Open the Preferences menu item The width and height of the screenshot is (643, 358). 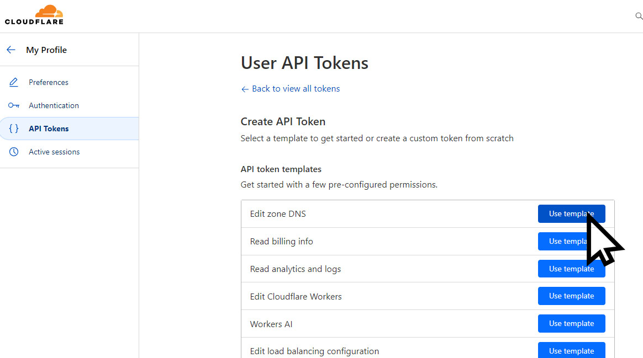click(x=49, y=82)
